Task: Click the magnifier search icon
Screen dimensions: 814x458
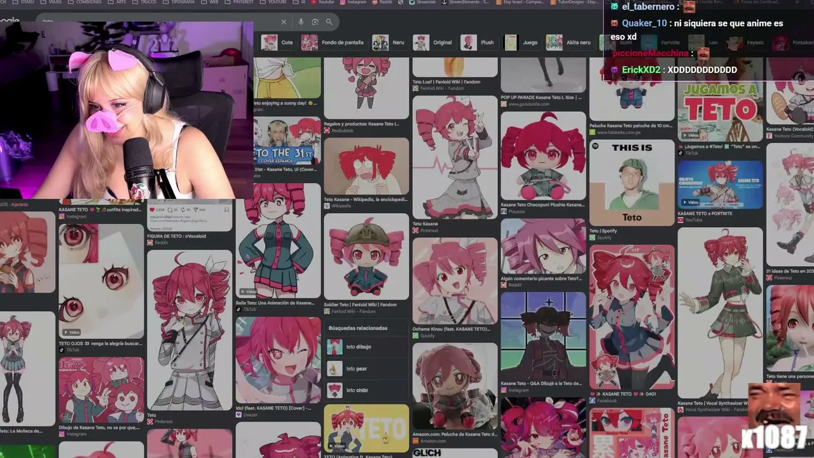Action: point(329,22)
